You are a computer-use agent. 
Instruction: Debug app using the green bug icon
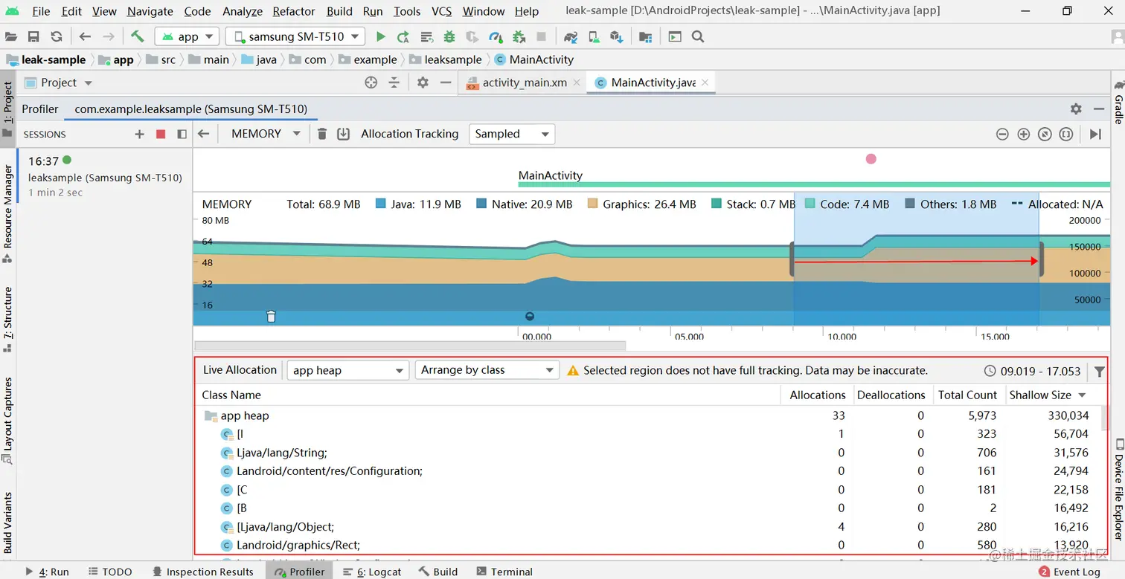pos(449,36)
